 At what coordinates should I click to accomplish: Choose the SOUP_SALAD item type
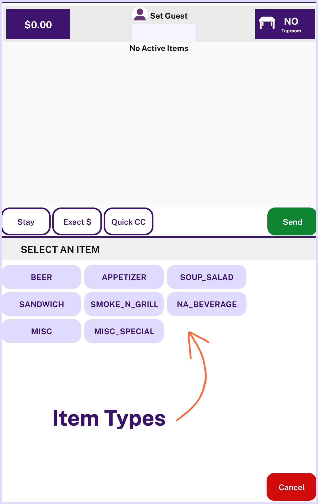click(x=207, y=277)
